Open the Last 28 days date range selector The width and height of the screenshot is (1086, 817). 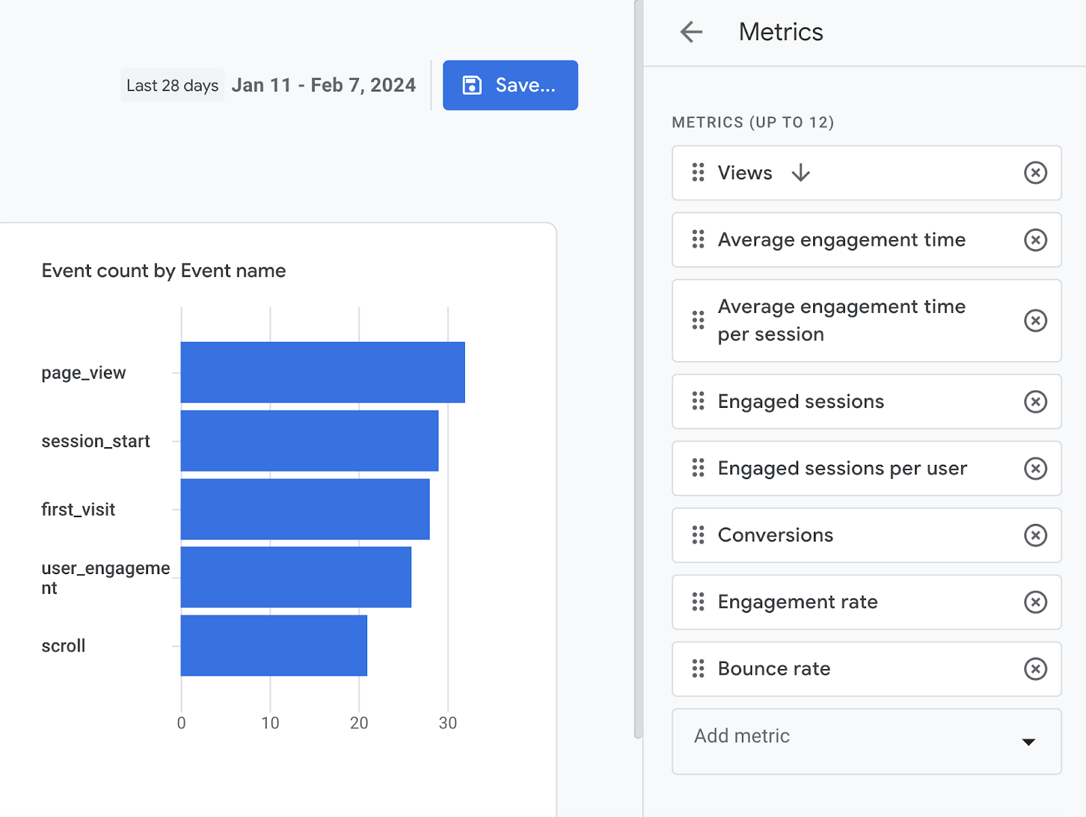(172, 85)
